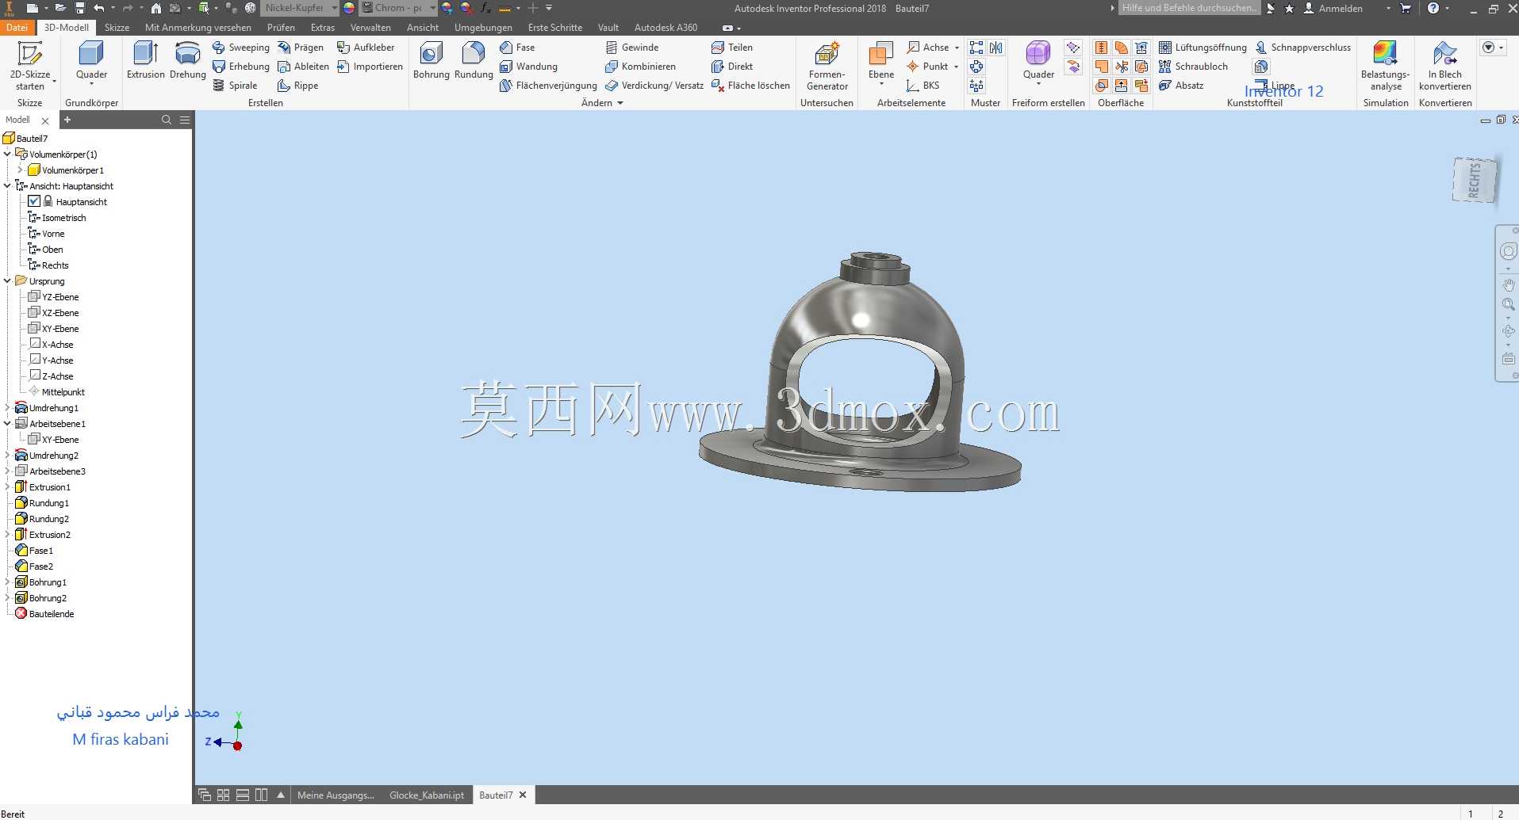The image size is (1519, 820).
Task: Expand the Extrusion1 feature
Action: (7, 486)
